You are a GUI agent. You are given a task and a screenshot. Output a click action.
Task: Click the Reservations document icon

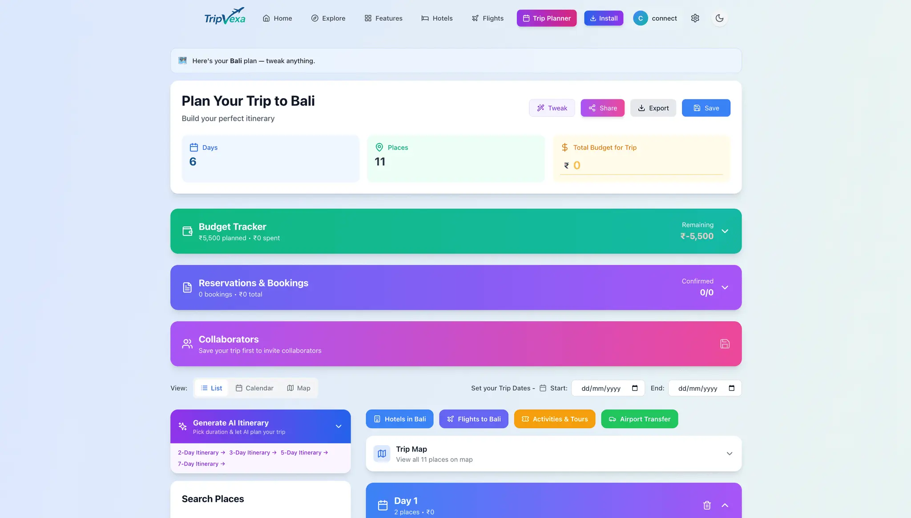[x=187, y=287]
